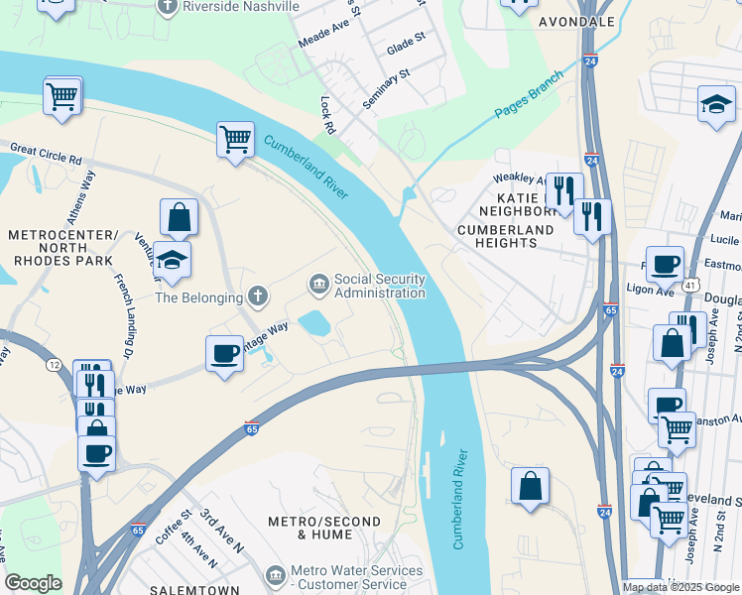This screenshot has width=742, height=595.
Task: Select the Social Security Administration building icon
Action: point(319,285)
